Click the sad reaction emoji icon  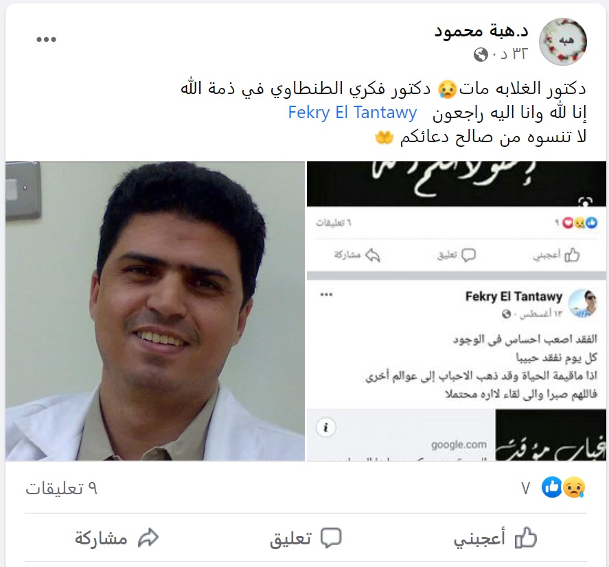574,487
